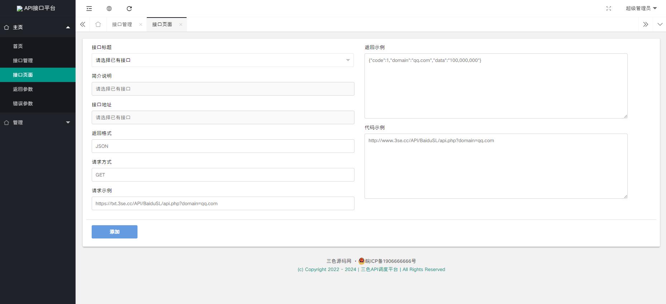Close the 接口页面 tab
Viewport: 666px width, 304px height.
click(181, 24)
